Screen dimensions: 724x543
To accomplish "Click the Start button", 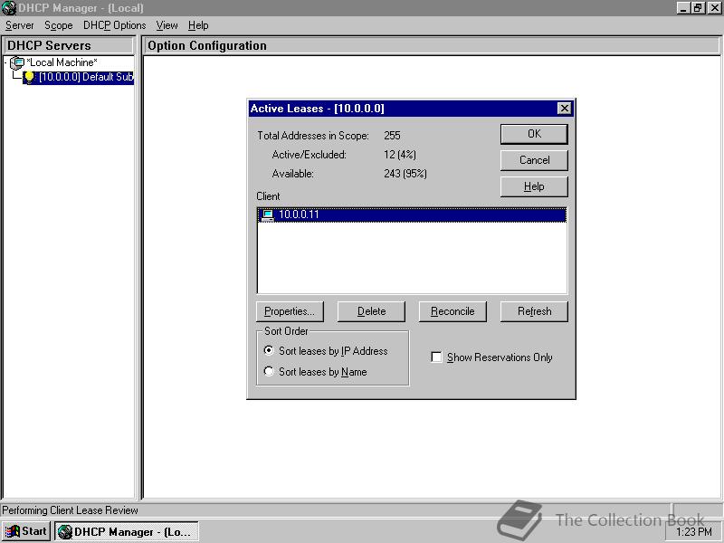I will (26, 532).
